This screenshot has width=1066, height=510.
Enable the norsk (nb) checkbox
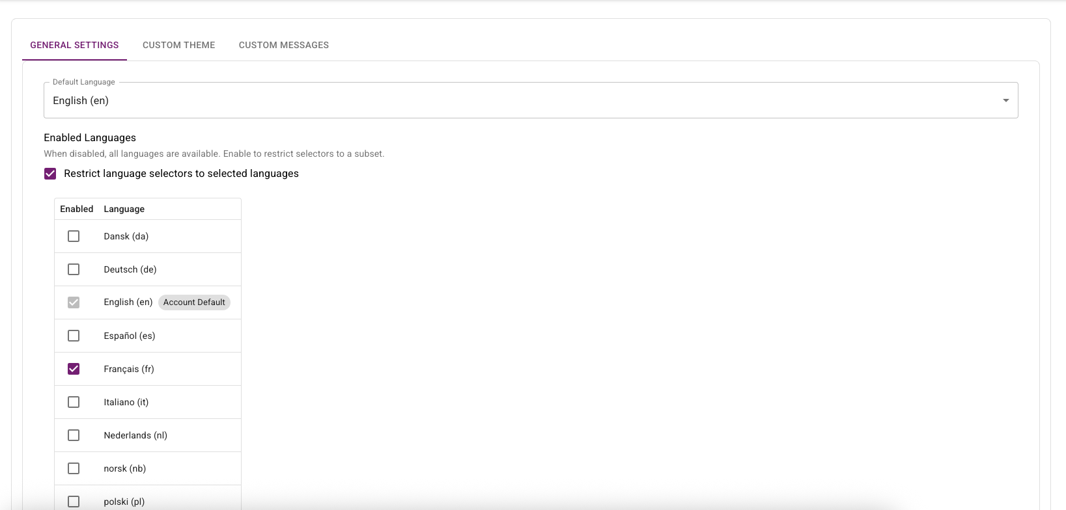(x=74, y=468)
